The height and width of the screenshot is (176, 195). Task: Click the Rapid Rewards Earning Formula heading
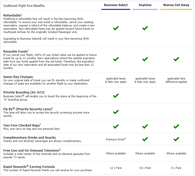tap(29, 167)
